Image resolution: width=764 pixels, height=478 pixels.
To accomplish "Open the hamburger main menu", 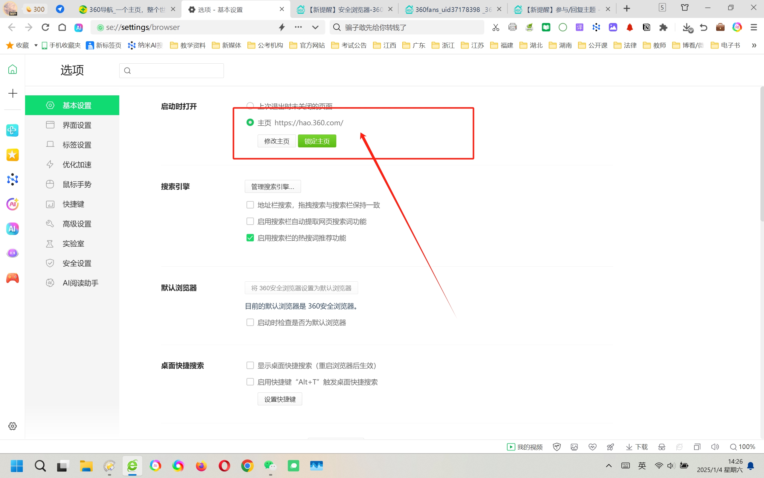I will click(x=754, y=28).
